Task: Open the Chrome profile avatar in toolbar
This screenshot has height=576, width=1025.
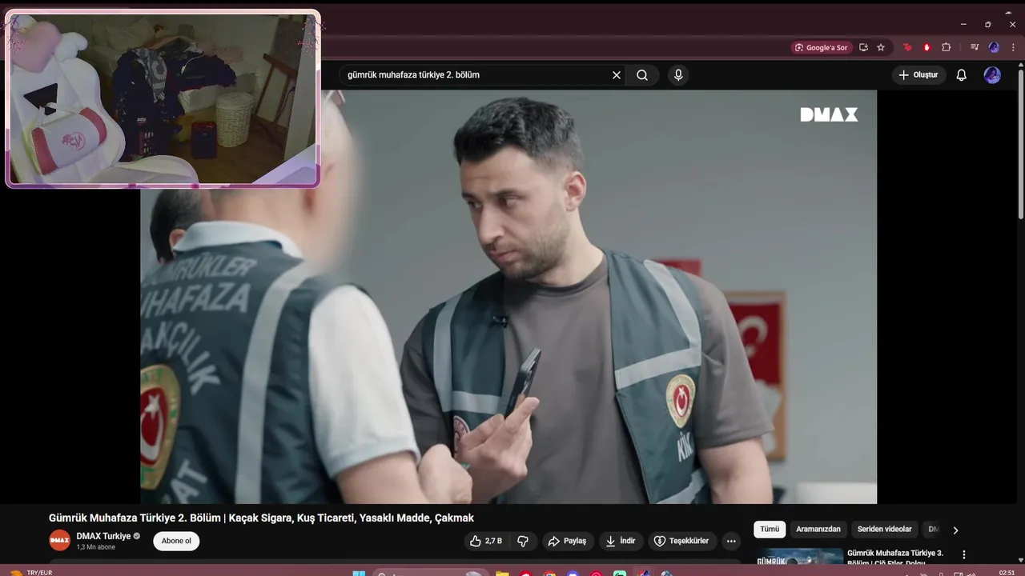Action: pyautogui.click(x=994, y=48)
